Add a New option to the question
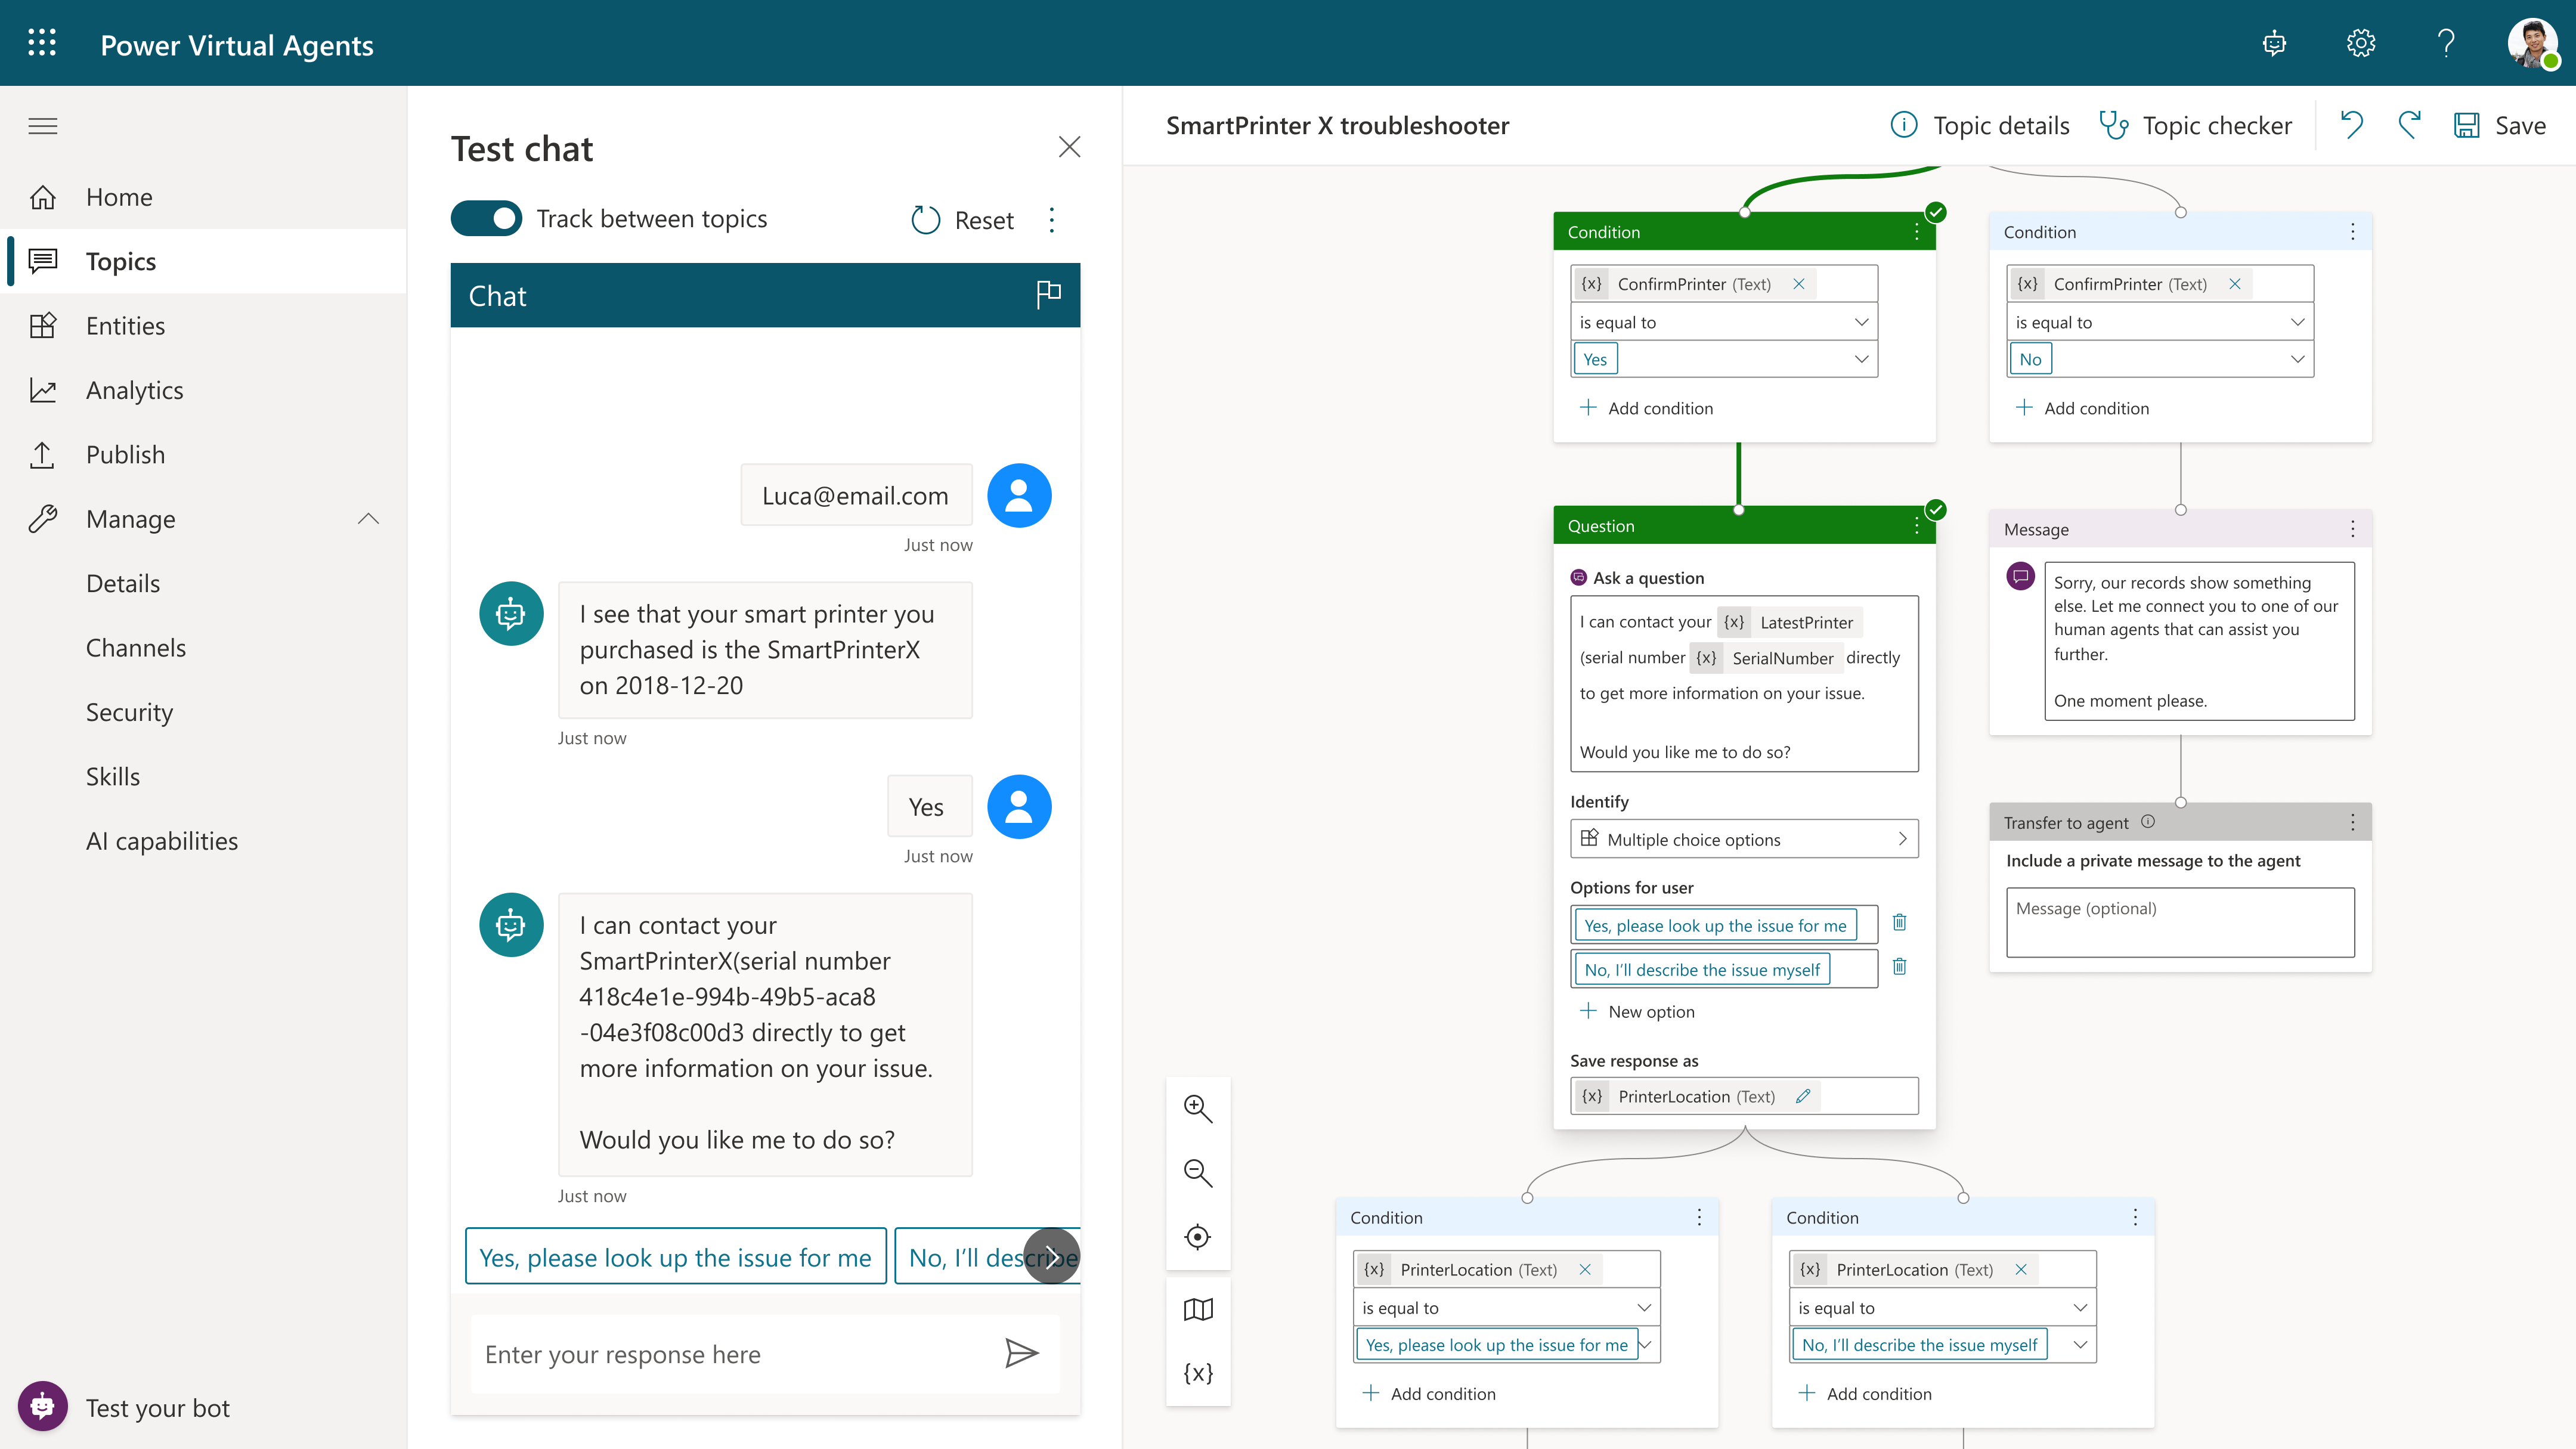 (x=1637, y=1011)
